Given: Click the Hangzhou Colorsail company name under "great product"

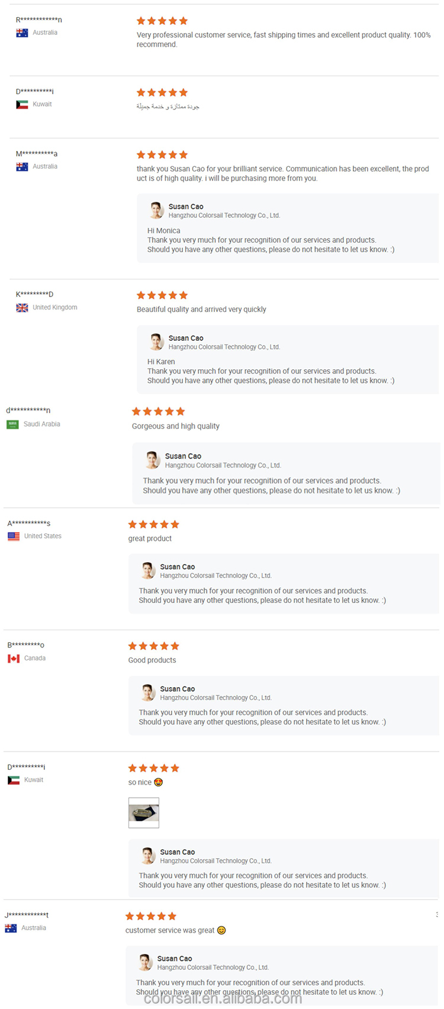Looking at the screenshot, I should click(215, 576).
